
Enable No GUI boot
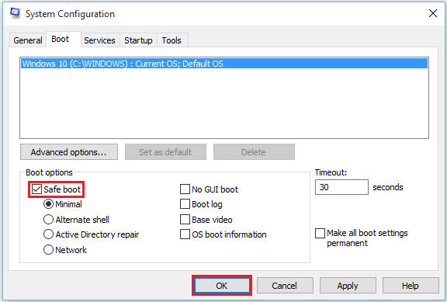(185, 189)
